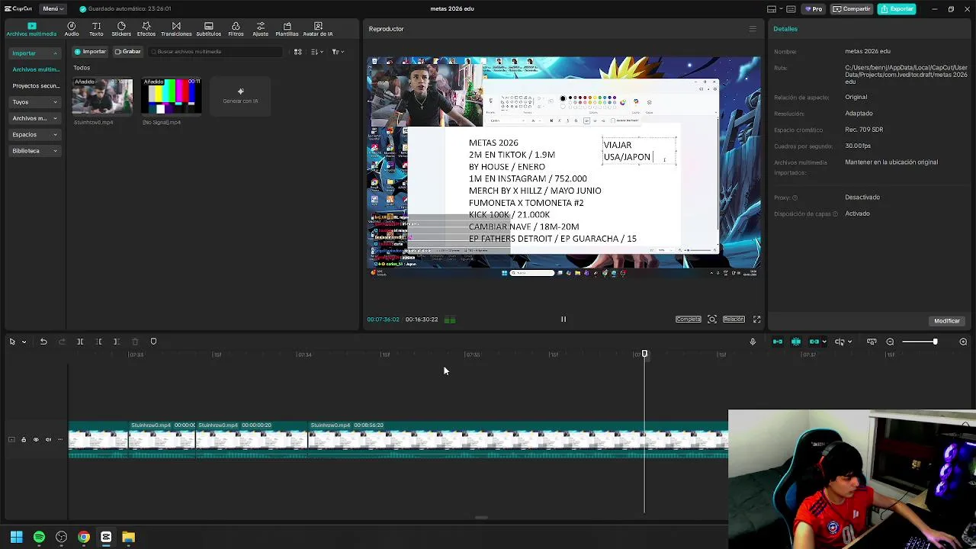The width and height of the screenshot is (976, 549).
Task: Select the Stuinhrzw0.mp4 media thumbnail
Action: (x=102, y=97)
